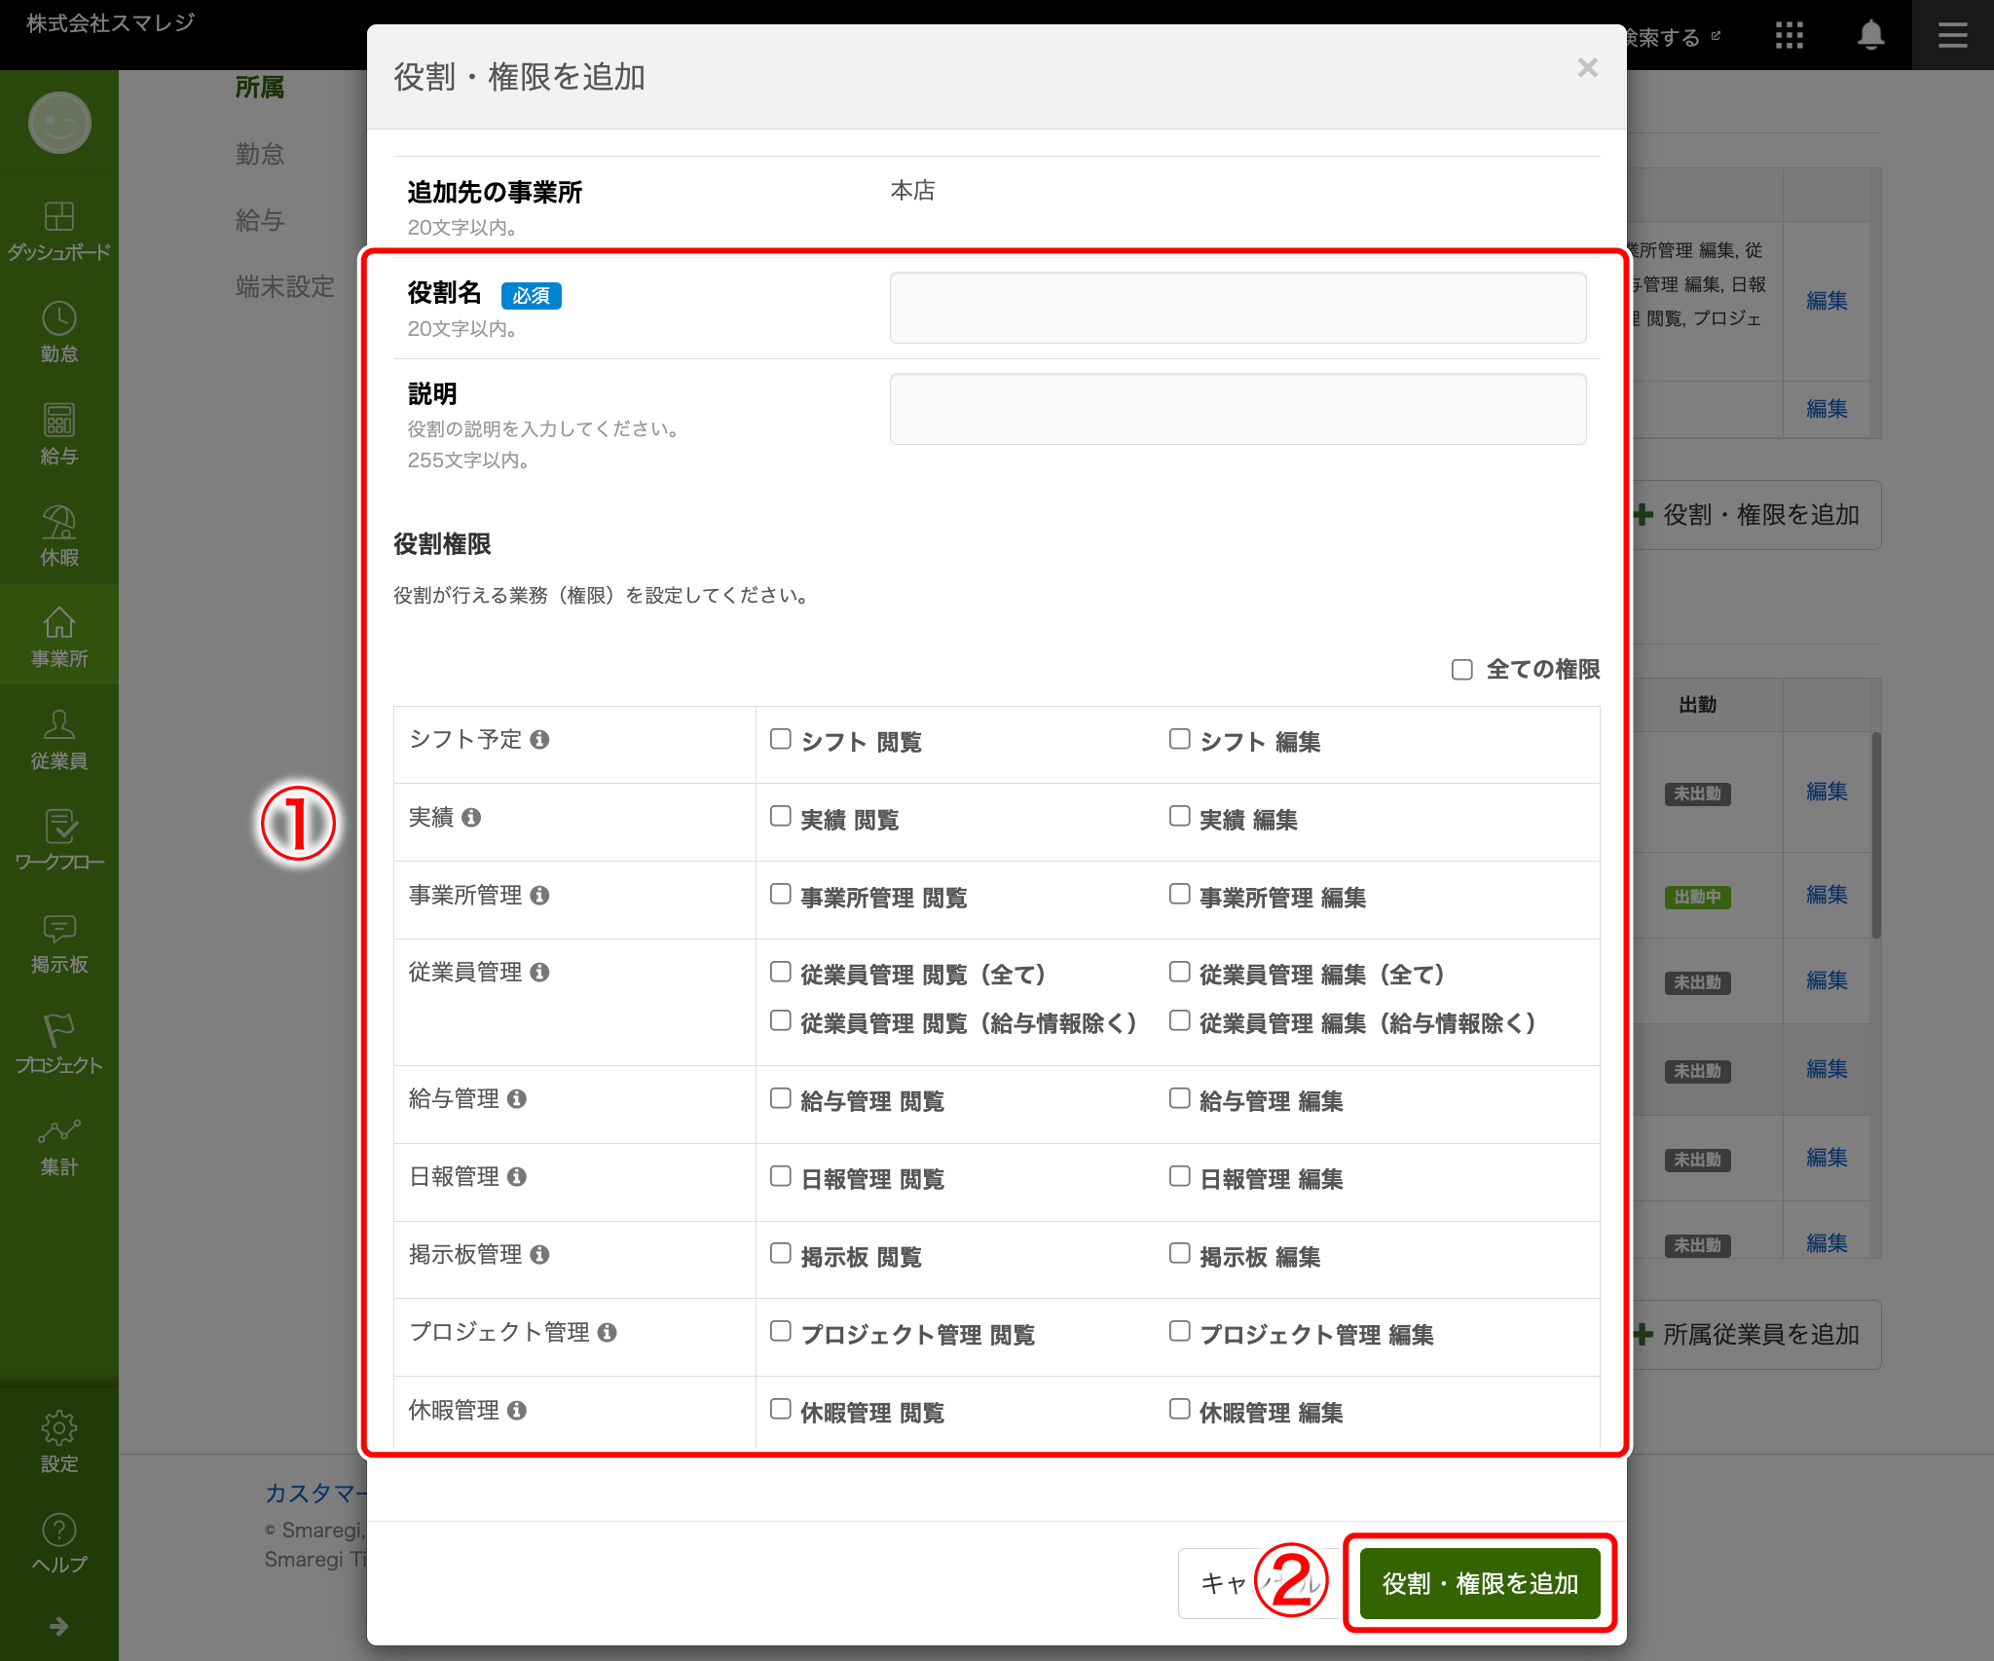Image resolution: width=1994 pixels, height=1661 pixels.
Task: Click the background employee list scrollbar
Action: point(1875,835)
